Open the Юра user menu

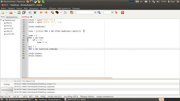coord(171,2)
